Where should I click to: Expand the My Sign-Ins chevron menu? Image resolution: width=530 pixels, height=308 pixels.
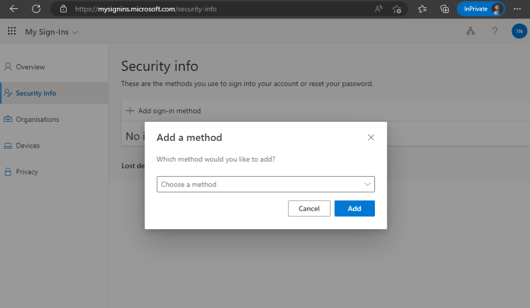pos(75,32)
